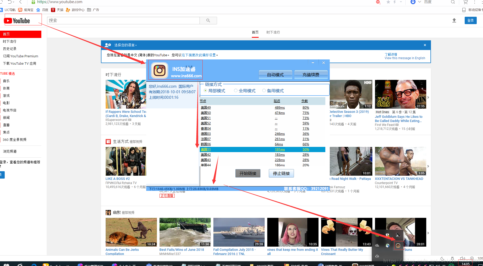Viewport: 483px width, 266px height.
Task: Click the taskbar clock showing 14:05
Action: coord(466,264)
